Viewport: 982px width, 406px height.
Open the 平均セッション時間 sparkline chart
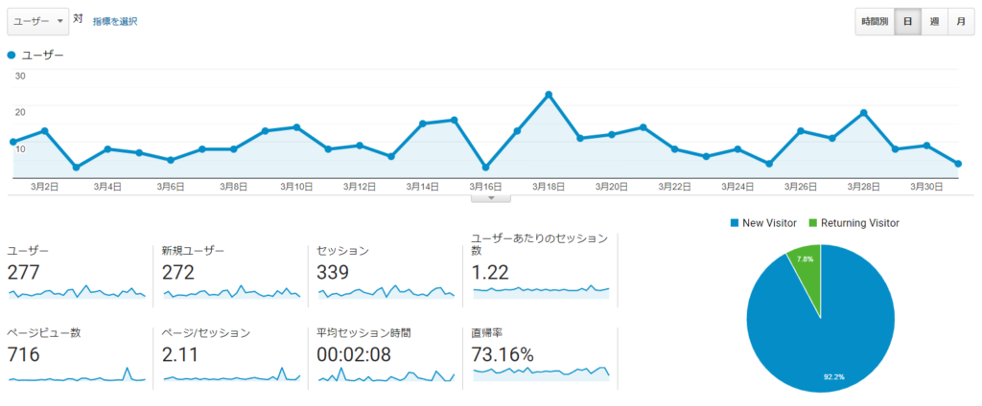coord(386,374)
